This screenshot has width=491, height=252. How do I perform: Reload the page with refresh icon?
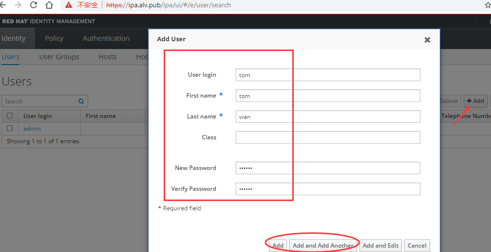point(34,5)
